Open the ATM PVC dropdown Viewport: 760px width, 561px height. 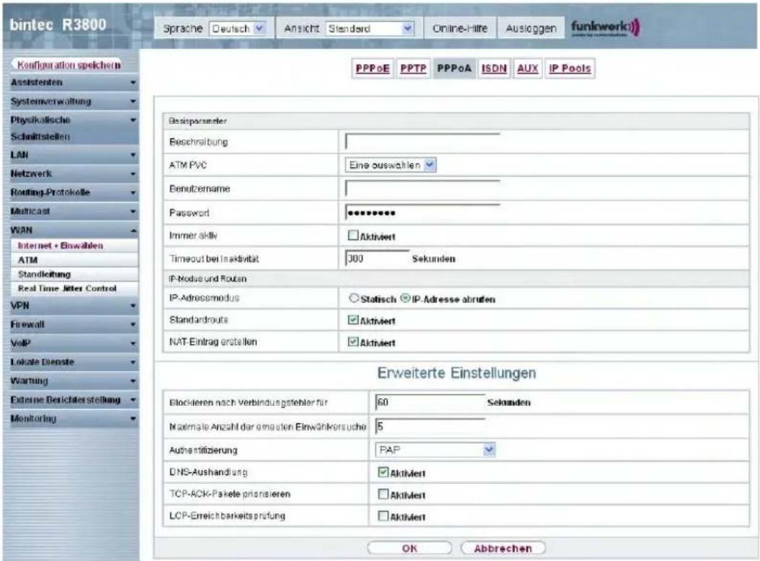click(390, 165)
